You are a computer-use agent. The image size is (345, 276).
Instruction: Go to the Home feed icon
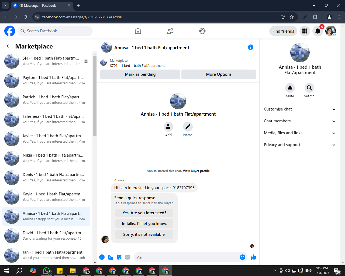pyautogui.click(x=138, y=31)
